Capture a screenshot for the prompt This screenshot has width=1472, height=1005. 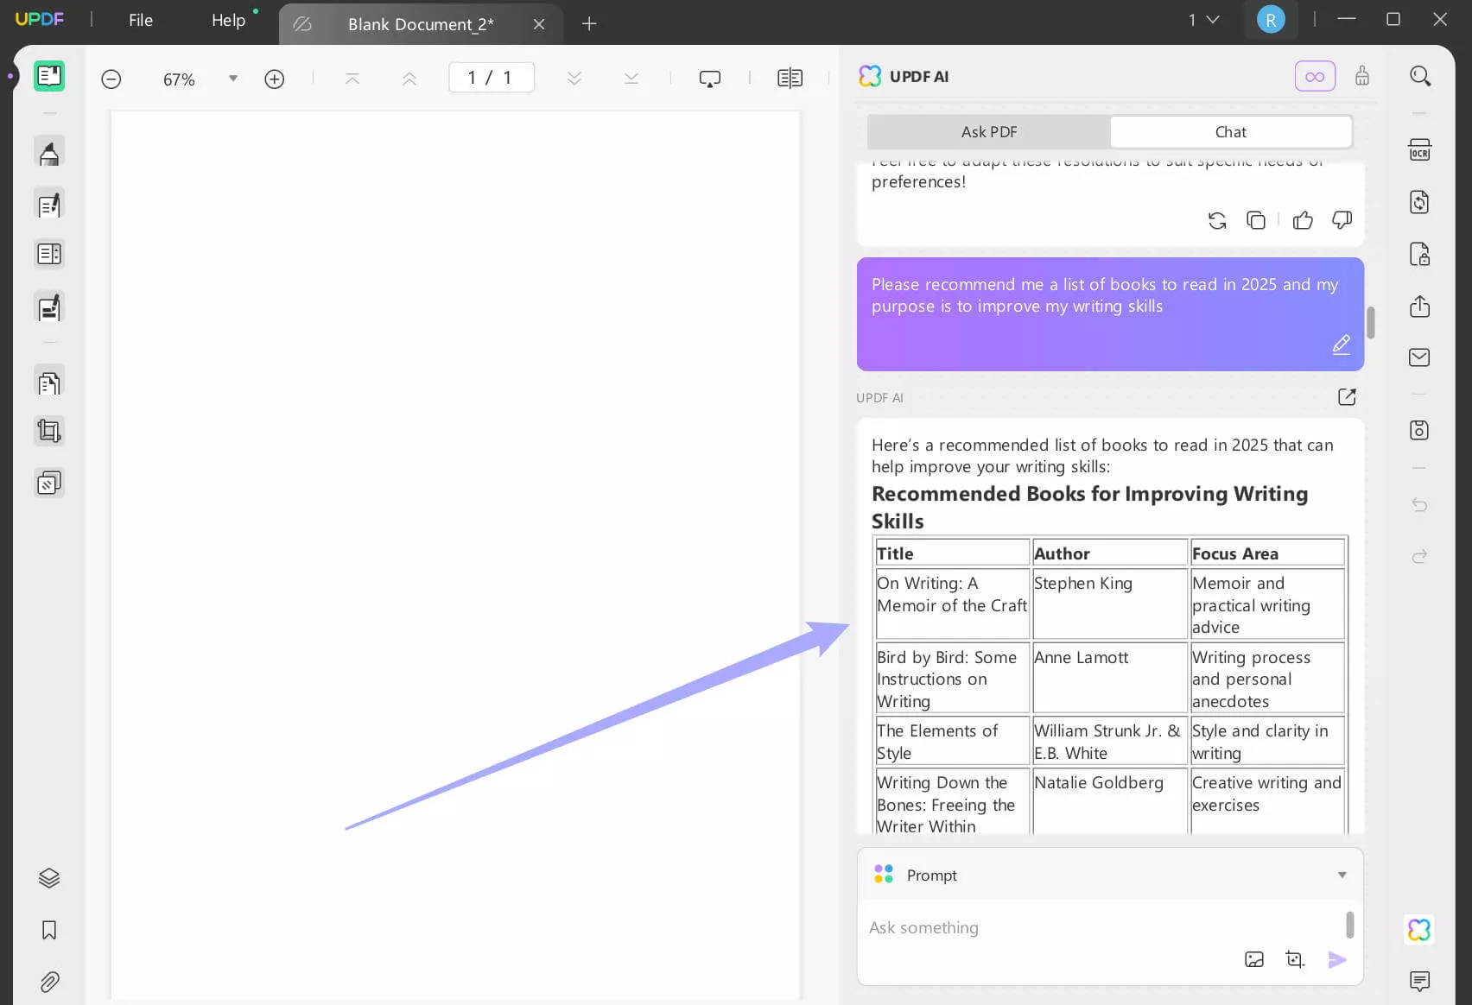[1295, 959]
